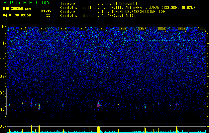Click the meteor echo just after 0957
The height and width of the screenshot is (133, 209).
(145, 107)
